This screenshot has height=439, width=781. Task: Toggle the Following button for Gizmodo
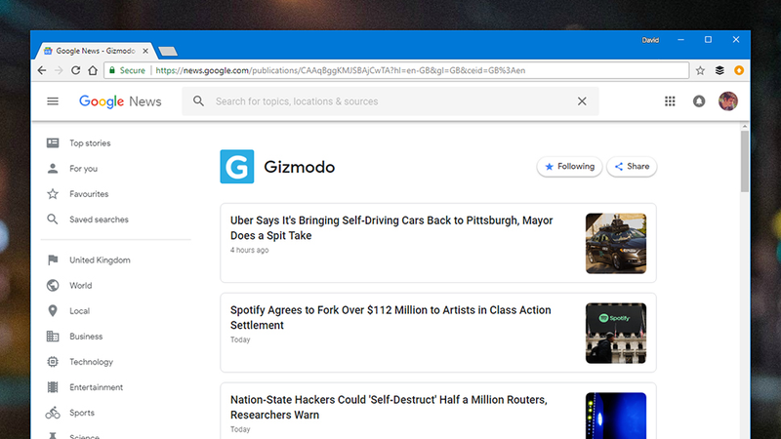click(569, 166)
